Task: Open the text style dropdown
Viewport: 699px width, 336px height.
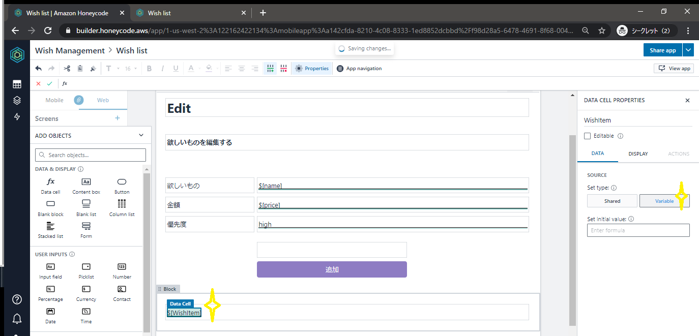Action: click(x=112, y=68)
